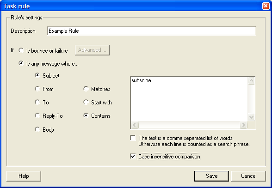Click the text area scroll left arrow
Image resolution: width=272 pixels, height=188 pixels.
tap(135, 125)
